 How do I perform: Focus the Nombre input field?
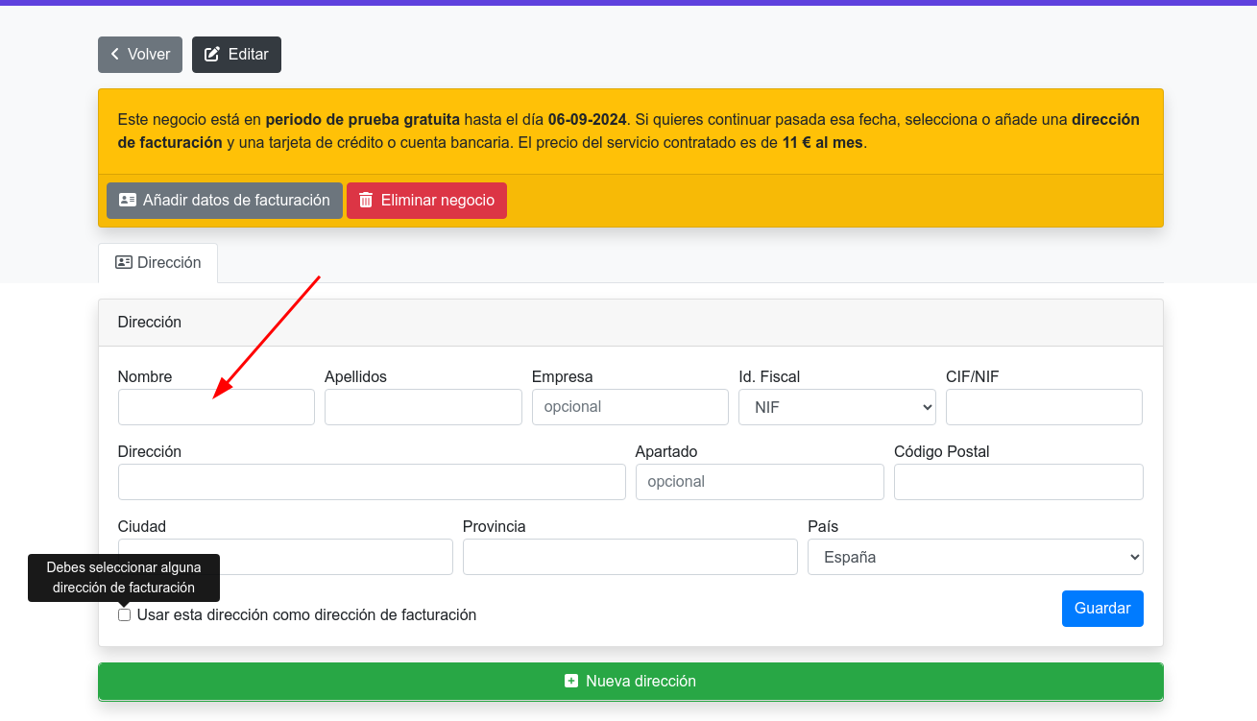(x=216, y=407)
